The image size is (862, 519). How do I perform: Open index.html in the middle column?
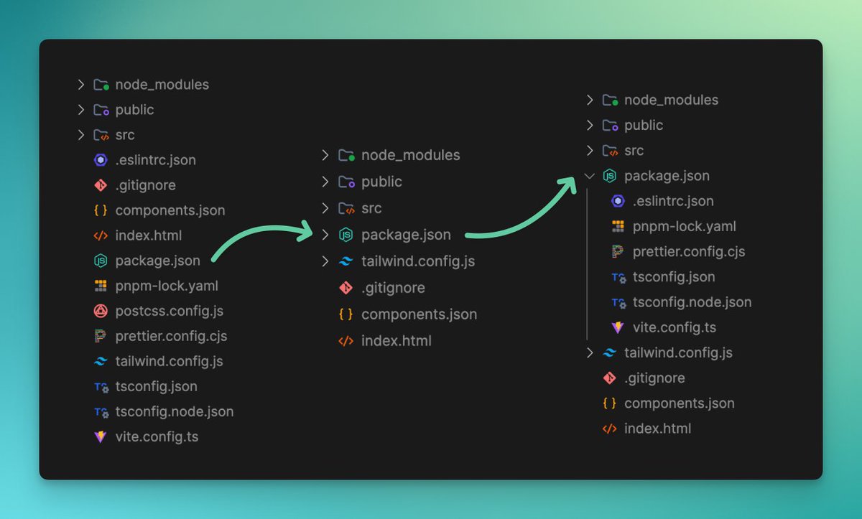[x=396, y=340]
